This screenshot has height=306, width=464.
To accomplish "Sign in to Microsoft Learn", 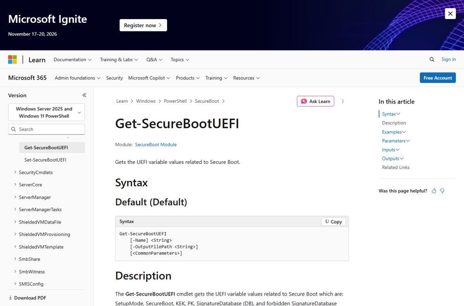I will (449, 59).
